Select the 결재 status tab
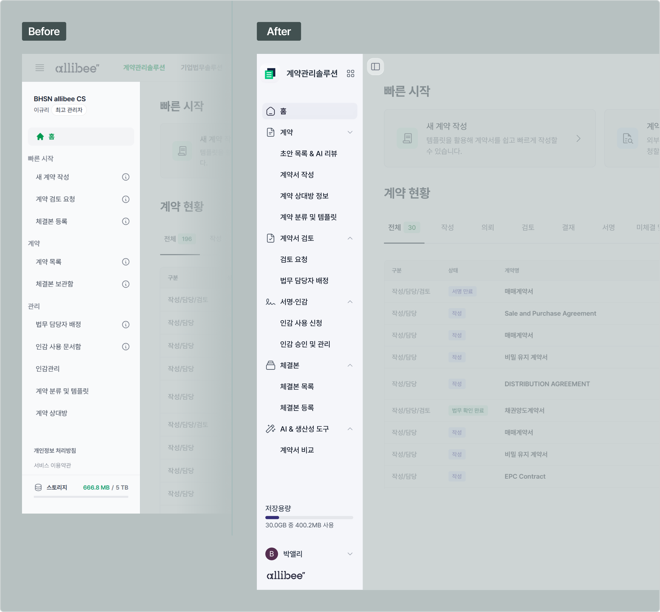 pos(568,227)
